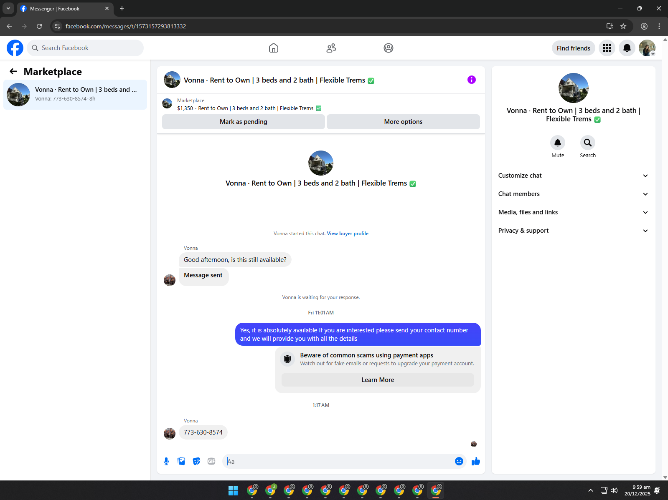Focus the Search Facebook field

[x=85, y=48]
